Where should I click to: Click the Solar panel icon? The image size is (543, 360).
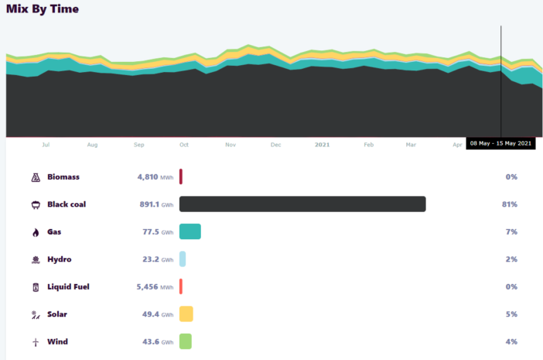(36, 314)
